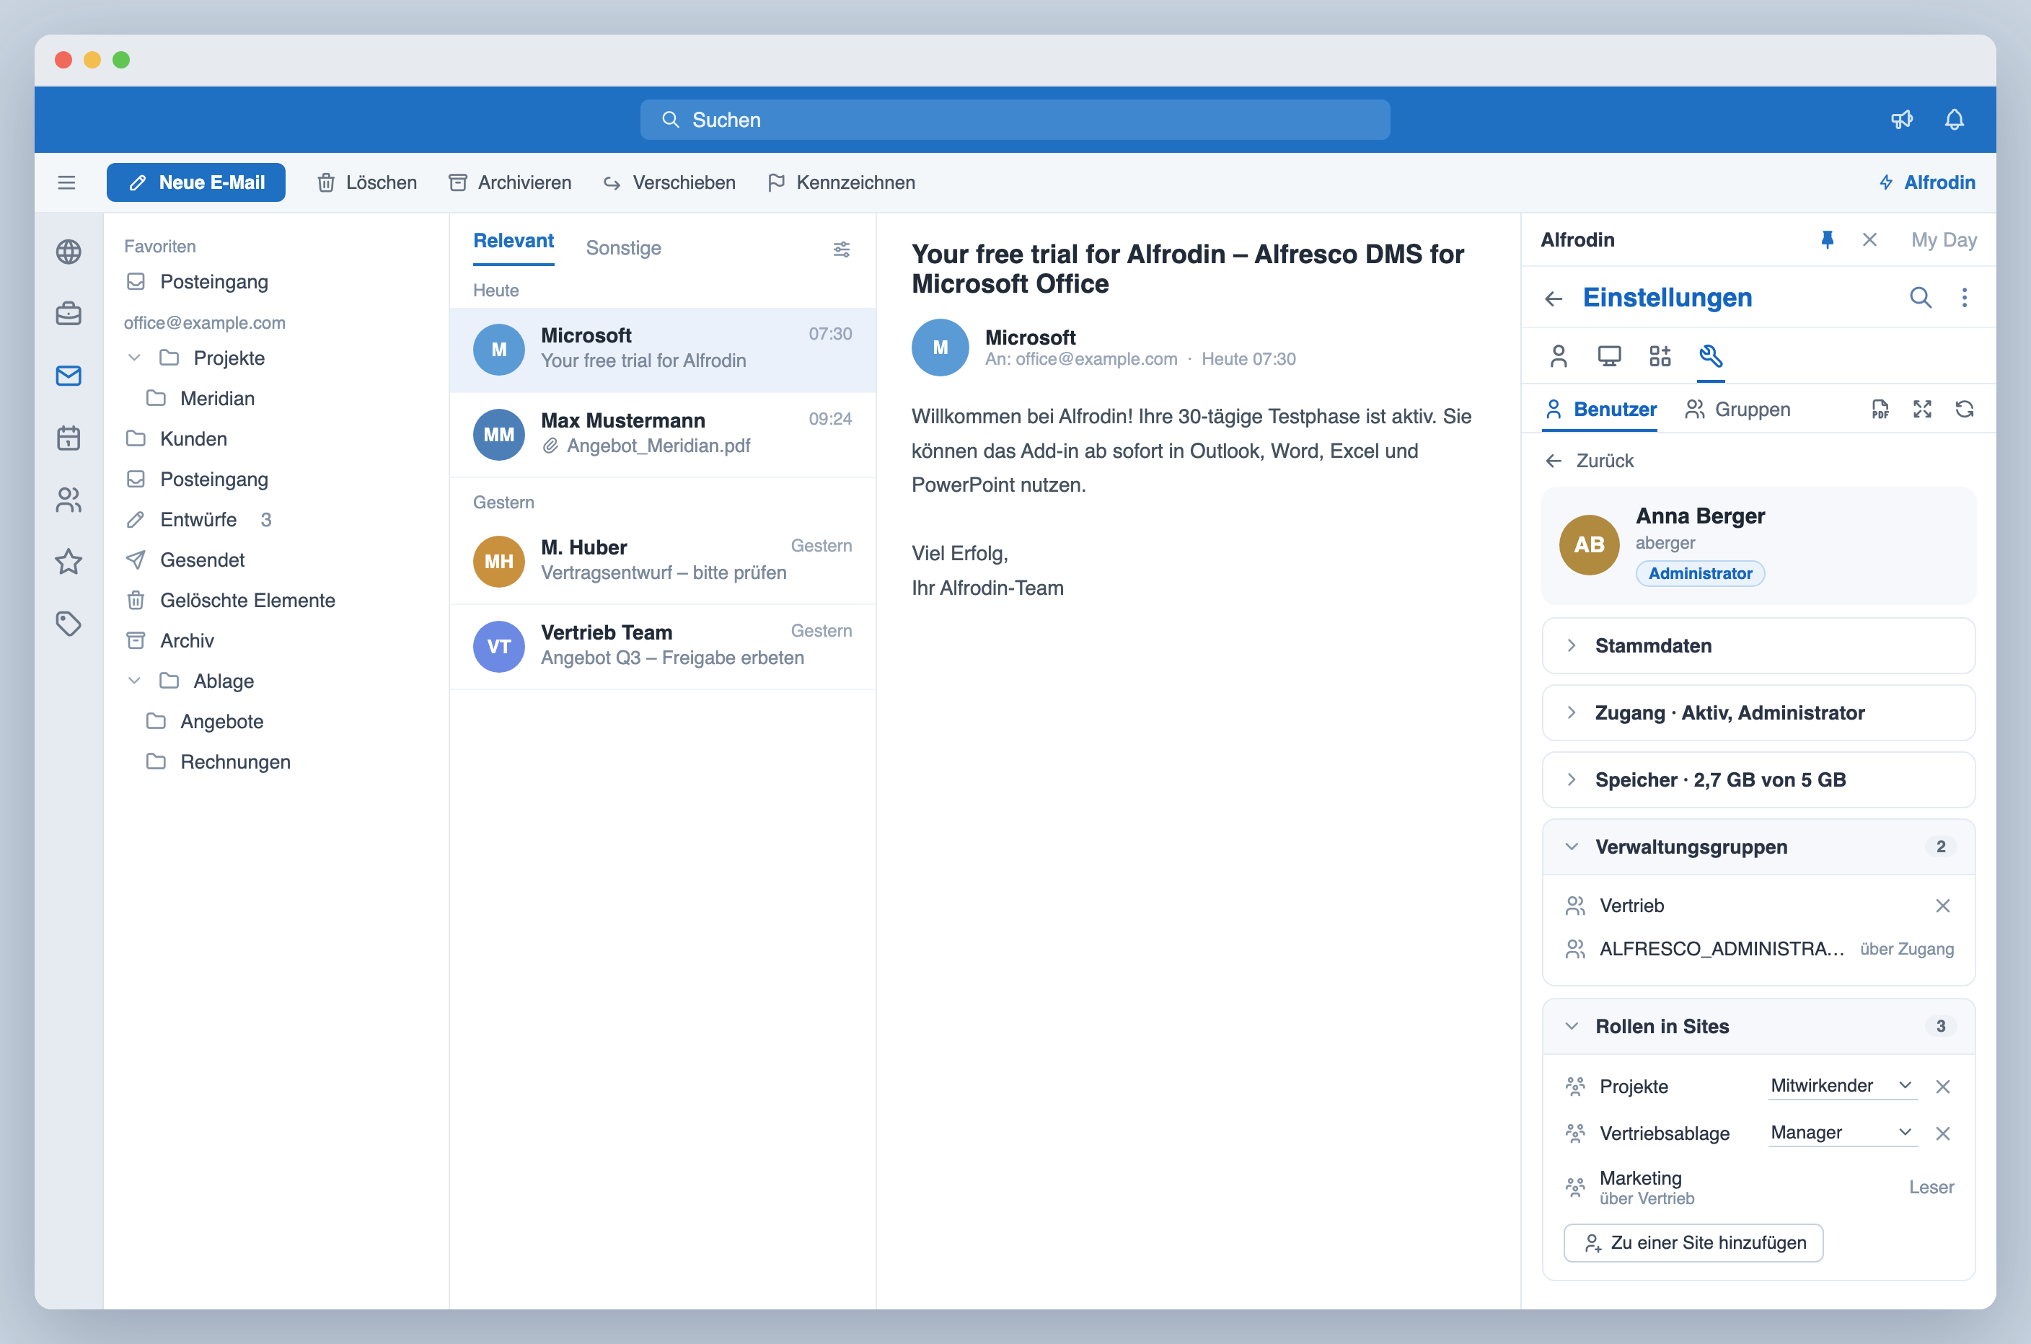
Task: Go back using the arrow beside Einstellungen
Action: 1554,299
